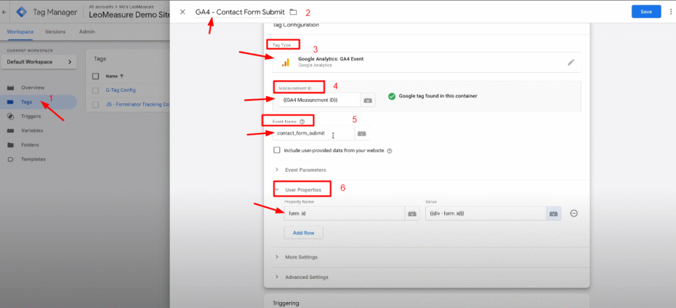Click the {{dlv - form_id}} Value field

click(x=485, y=213)
